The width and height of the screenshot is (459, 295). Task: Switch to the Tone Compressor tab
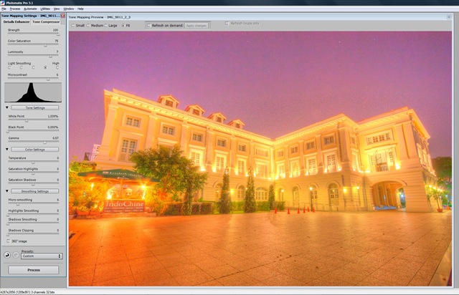tap(46, 21)
